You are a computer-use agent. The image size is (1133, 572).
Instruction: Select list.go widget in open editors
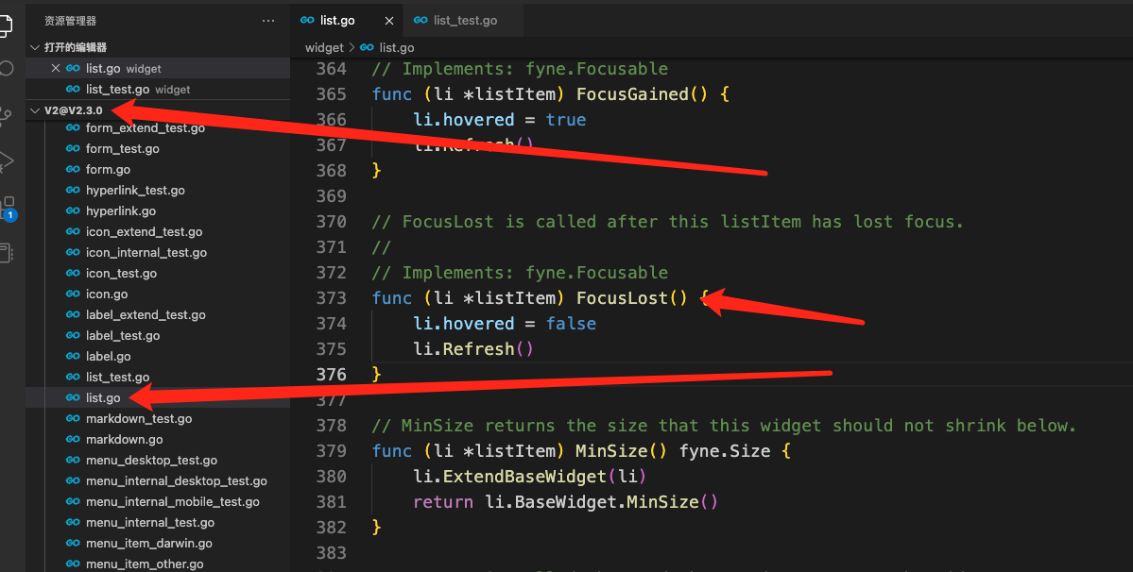[158, 69]
